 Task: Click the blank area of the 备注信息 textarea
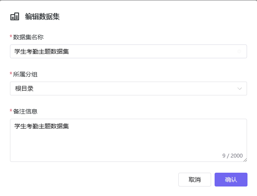point(128,142)
